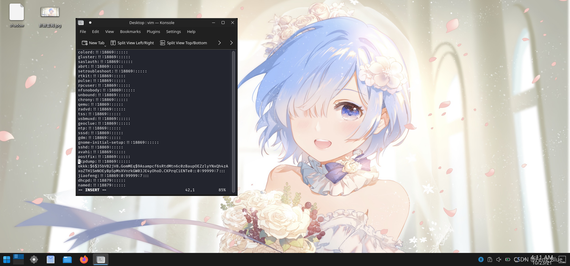Open the Edit menu in Konsole
The height and width of the screenshot is (266, 570).
(x=95, y=31)
